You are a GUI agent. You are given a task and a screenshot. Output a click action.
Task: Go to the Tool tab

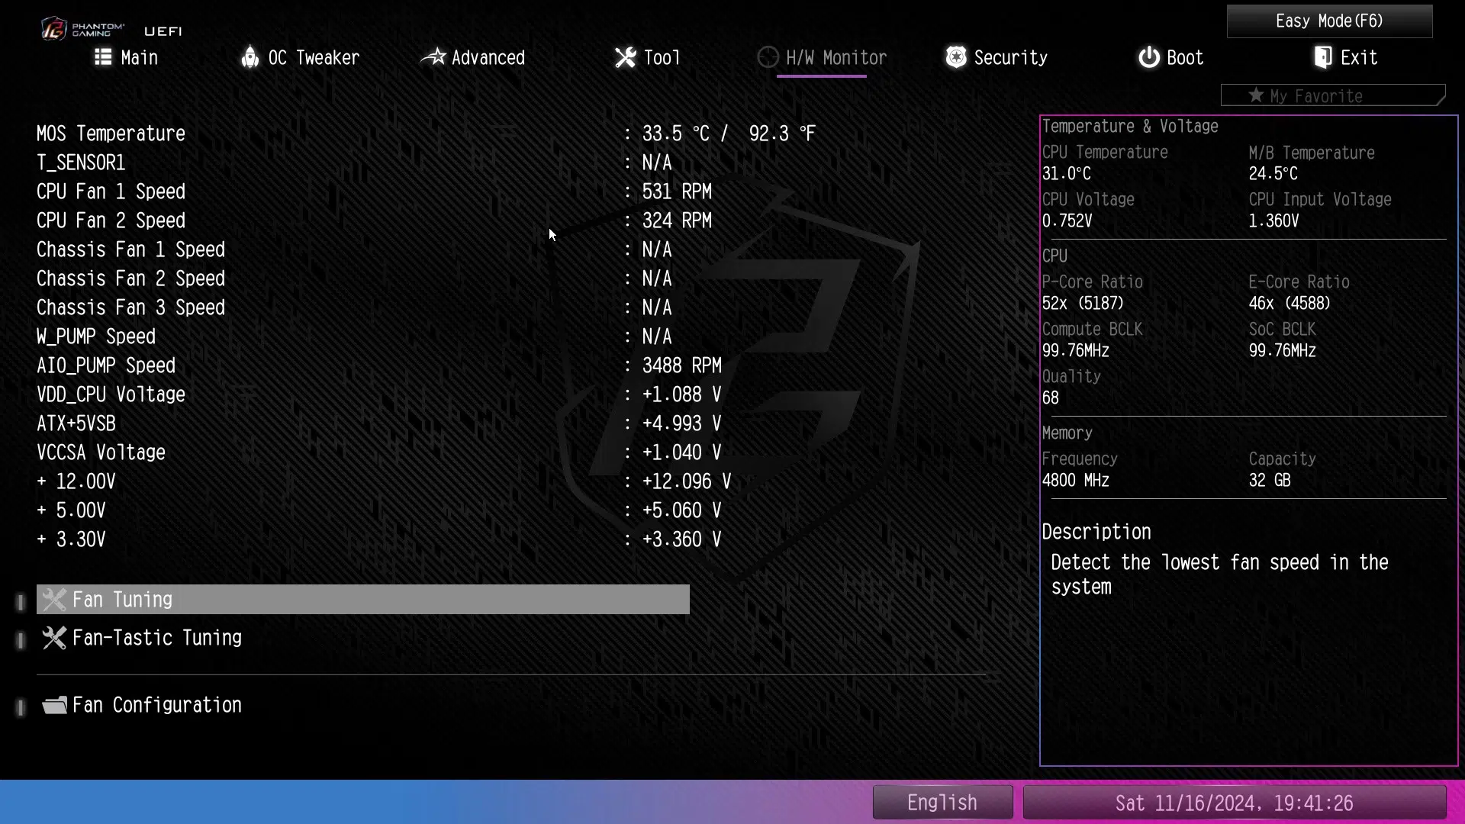[x=647, y=57]
